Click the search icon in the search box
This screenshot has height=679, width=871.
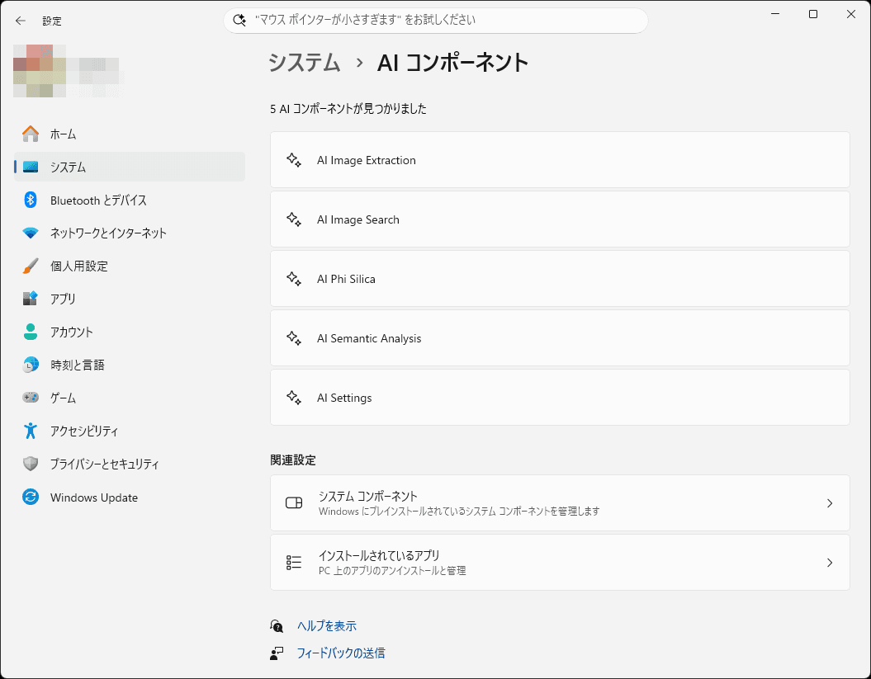tap(239, 20)
